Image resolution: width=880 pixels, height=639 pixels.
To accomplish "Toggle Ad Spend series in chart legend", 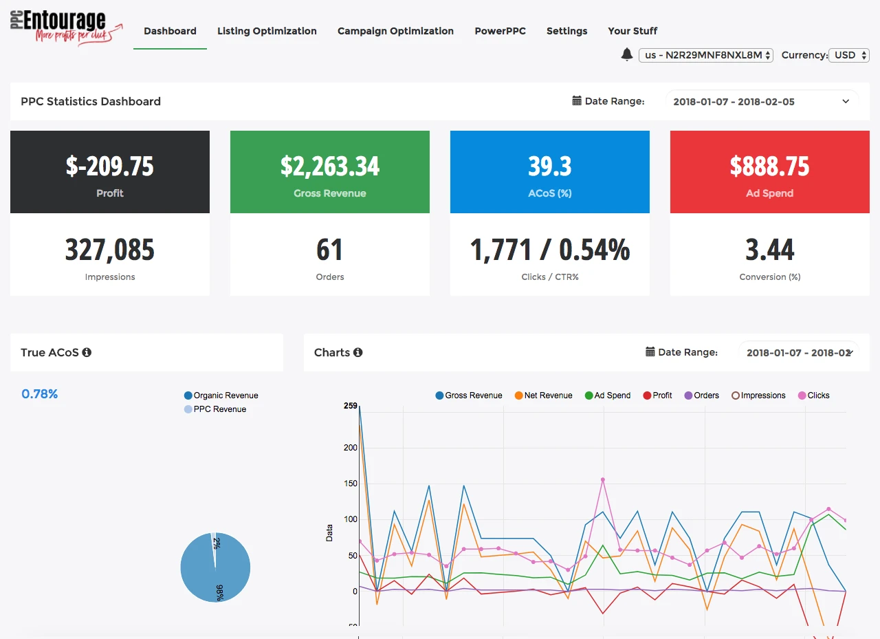I will point(607,396).
